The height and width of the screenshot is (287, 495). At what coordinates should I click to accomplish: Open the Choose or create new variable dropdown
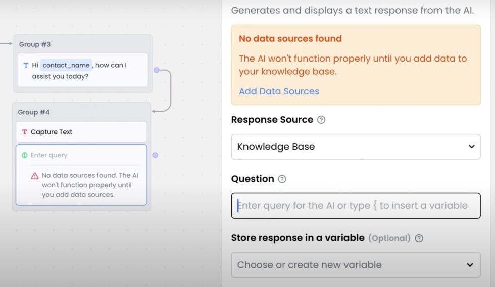coord(356,265)
